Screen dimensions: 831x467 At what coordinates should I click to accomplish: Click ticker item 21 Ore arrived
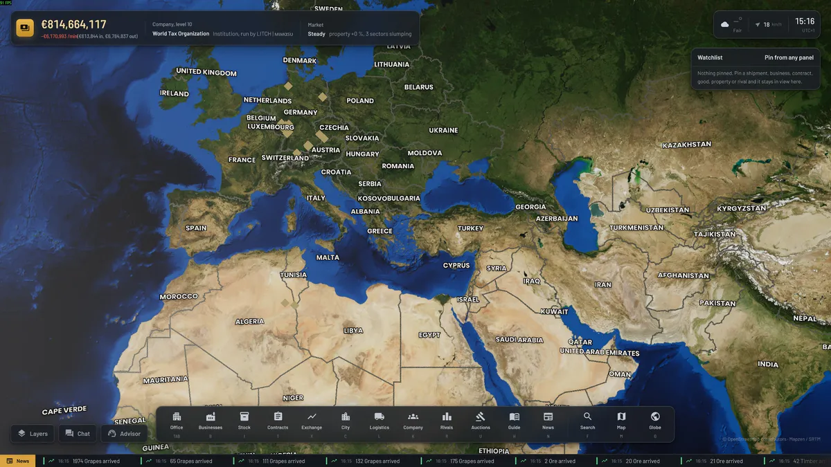(726, 461)
